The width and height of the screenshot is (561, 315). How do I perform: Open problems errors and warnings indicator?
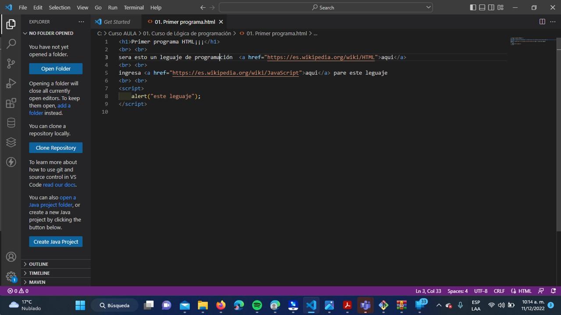(18, 291)
